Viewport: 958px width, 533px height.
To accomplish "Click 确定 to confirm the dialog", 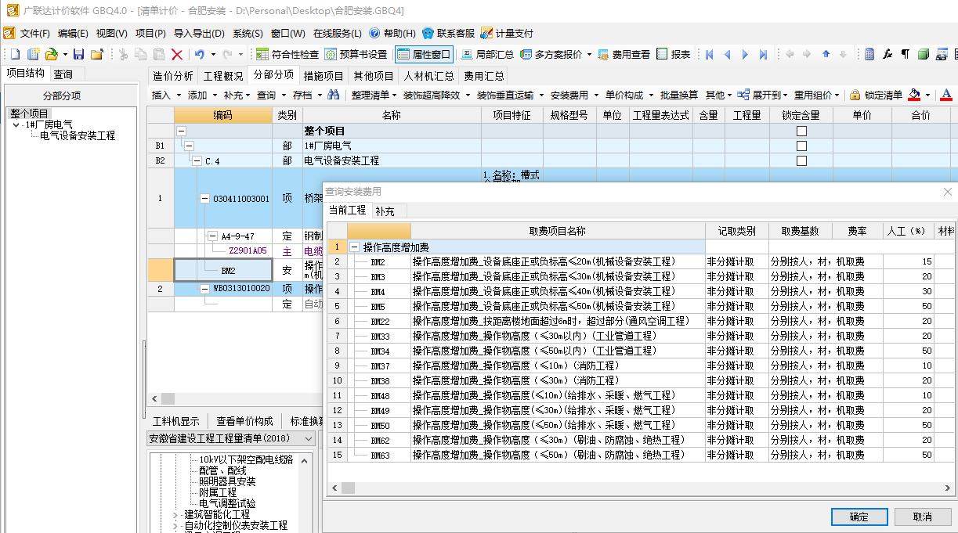I will [x=859, y=517].
